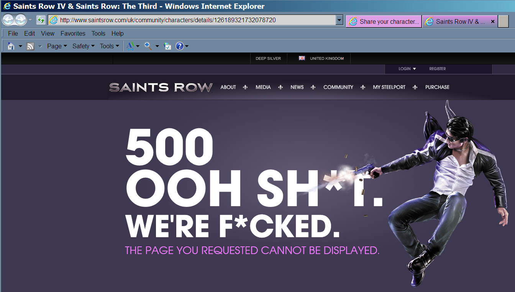Open the Page command bar dropdown
Image resolution: width=515 pixels, height=292 pixels.
[x=57, y=46]
